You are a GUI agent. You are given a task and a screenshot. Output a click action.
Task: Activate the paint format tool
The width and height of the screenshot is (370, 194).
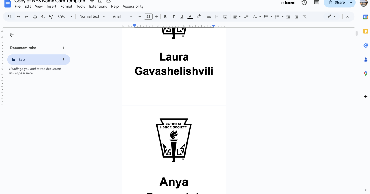[51, 17]
